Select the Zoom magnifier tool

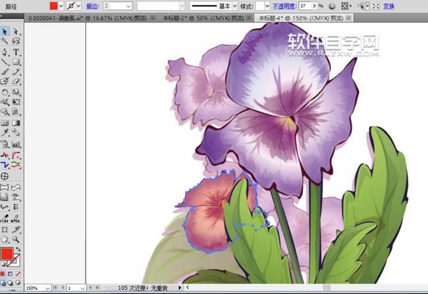(x=16, y=239)
